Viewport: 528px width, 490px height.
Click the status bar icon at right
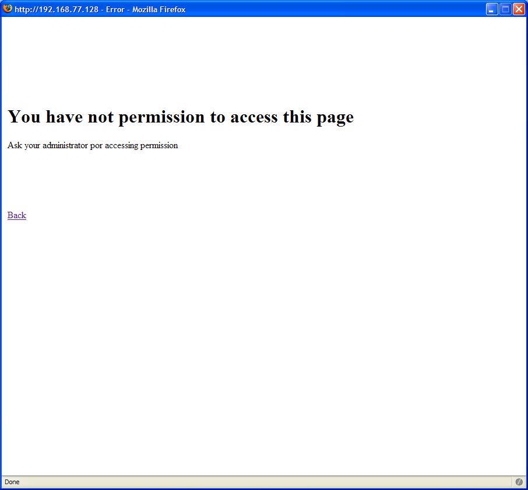(x=519, y=482)
